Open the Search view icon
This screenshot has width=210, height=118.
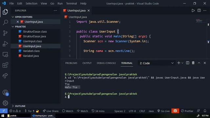[5, 22]
